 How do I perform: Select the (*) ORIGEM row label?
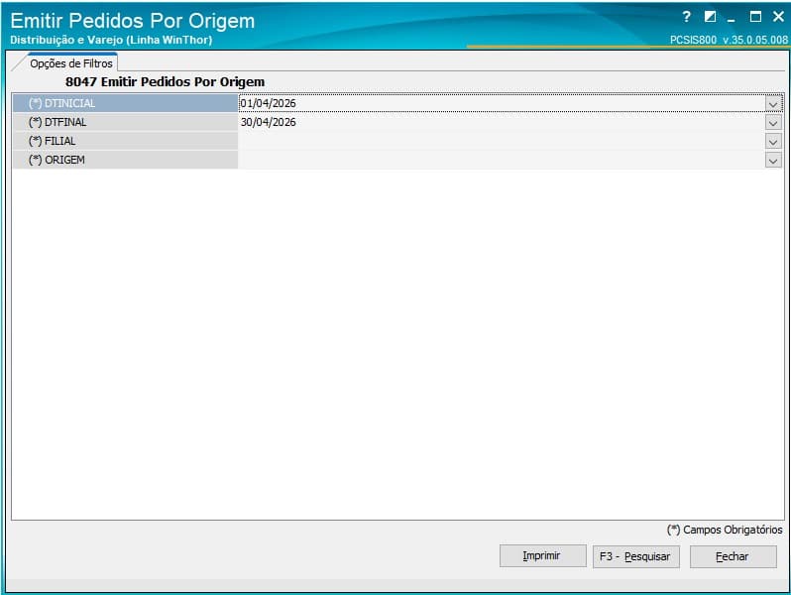(x=125, y=160)
